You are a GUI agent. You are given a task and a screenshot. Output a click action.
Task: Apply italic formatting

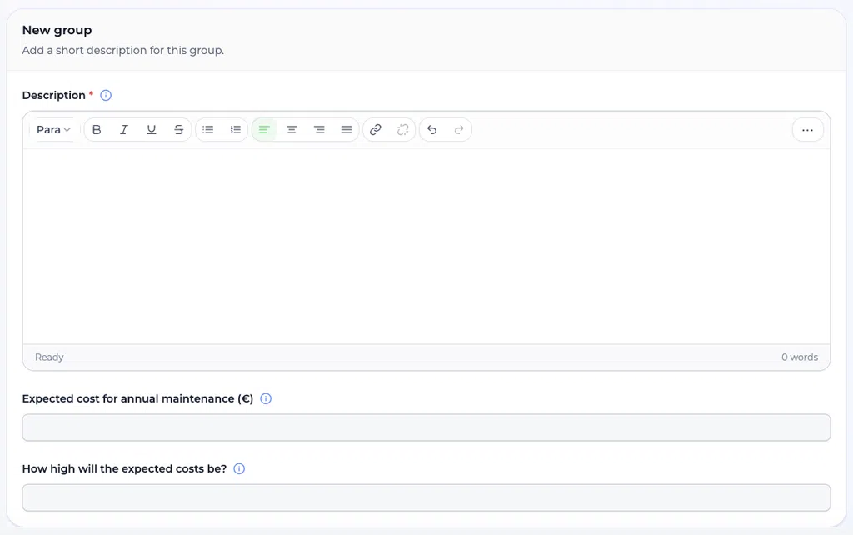[x=124, y=129]
